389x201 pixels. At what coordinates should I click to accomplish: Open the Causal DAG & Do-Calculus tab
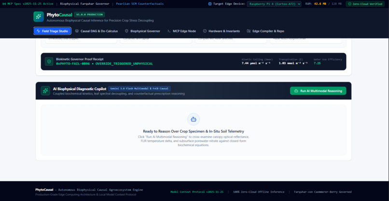[x=97, y=31]
